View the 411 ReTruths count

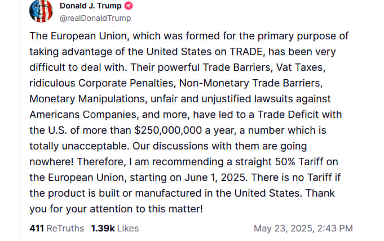[56, 229]
